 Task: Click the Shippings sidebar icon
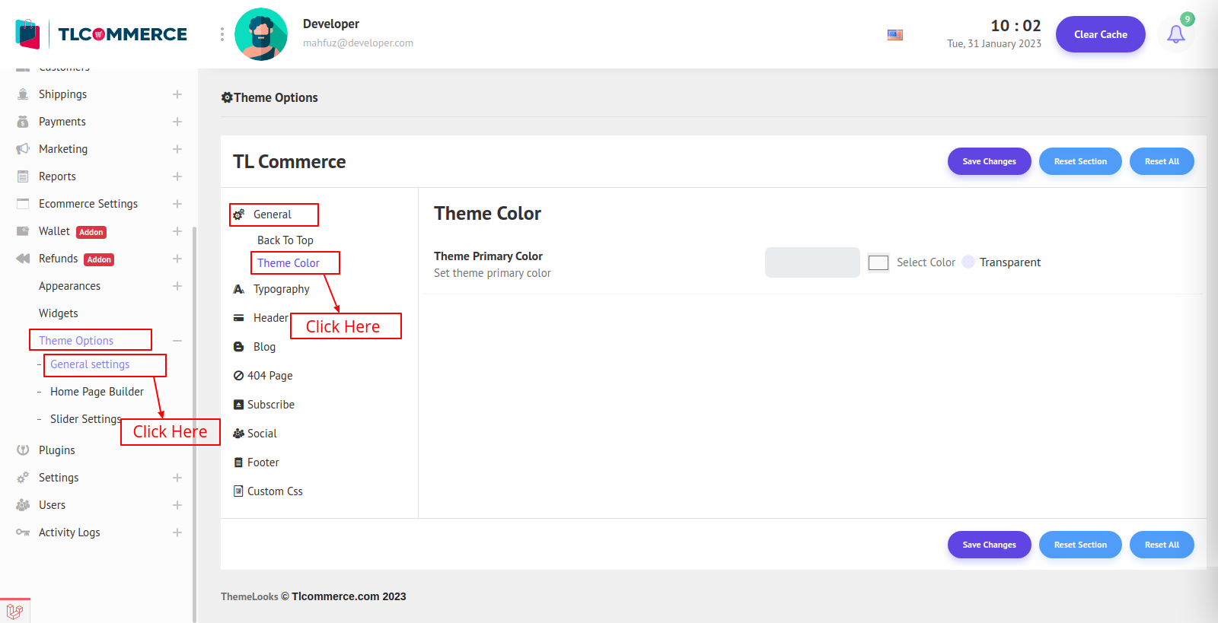click(23, 94)
